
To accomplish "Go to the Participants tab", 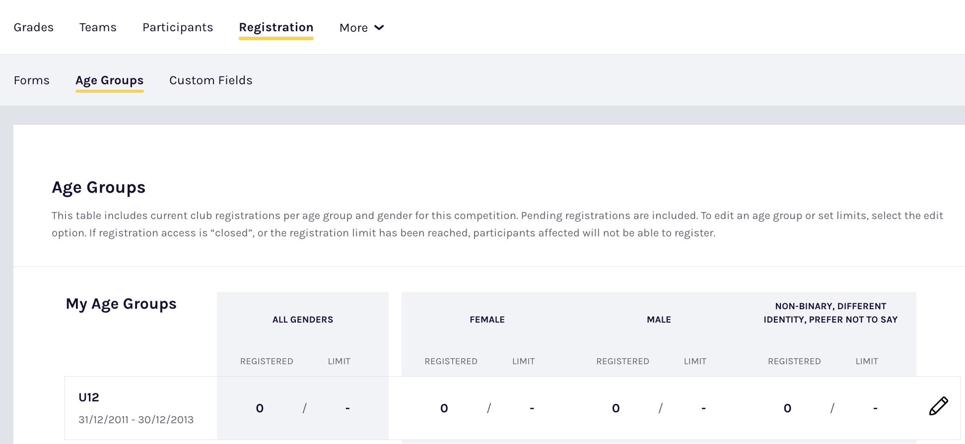I will tap(178, 27).
